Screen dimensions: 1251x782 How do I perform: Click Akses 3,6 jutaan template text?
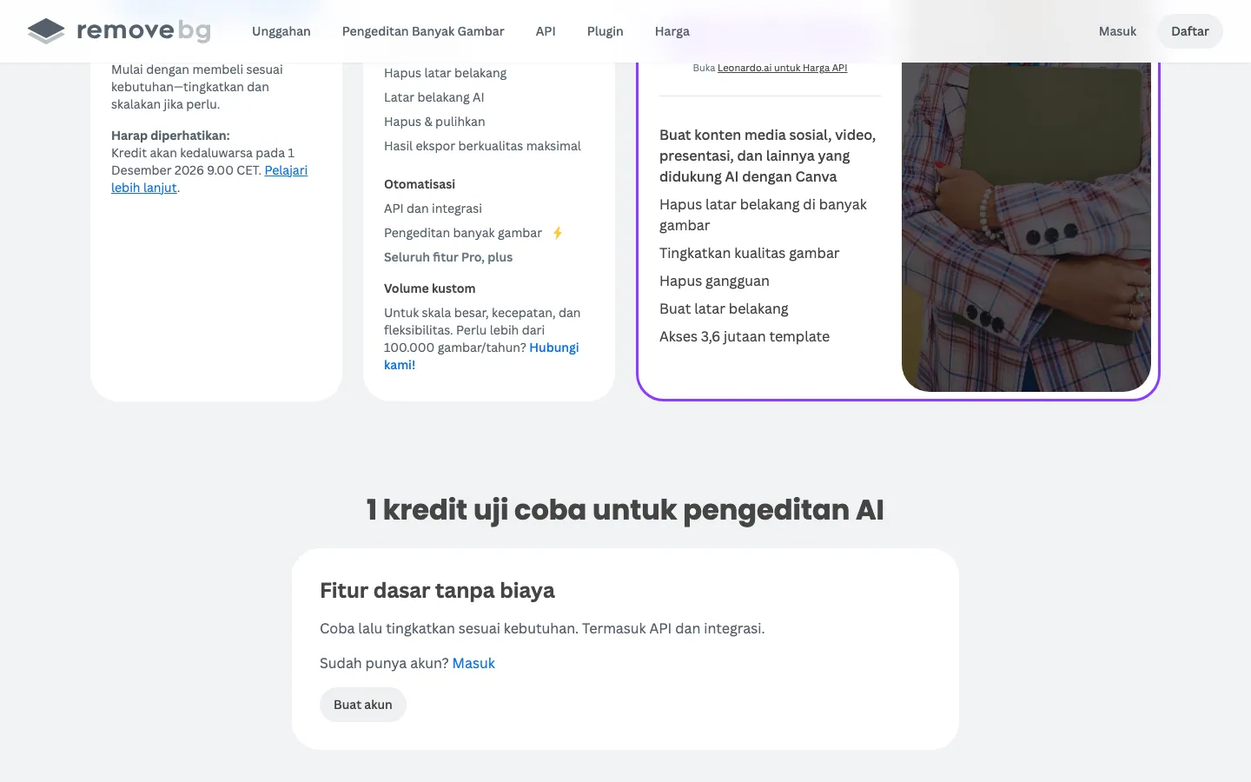pos(745,336)
